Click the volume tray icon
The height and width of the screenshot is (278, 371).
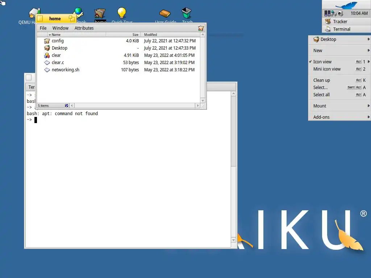pos(340,13)
